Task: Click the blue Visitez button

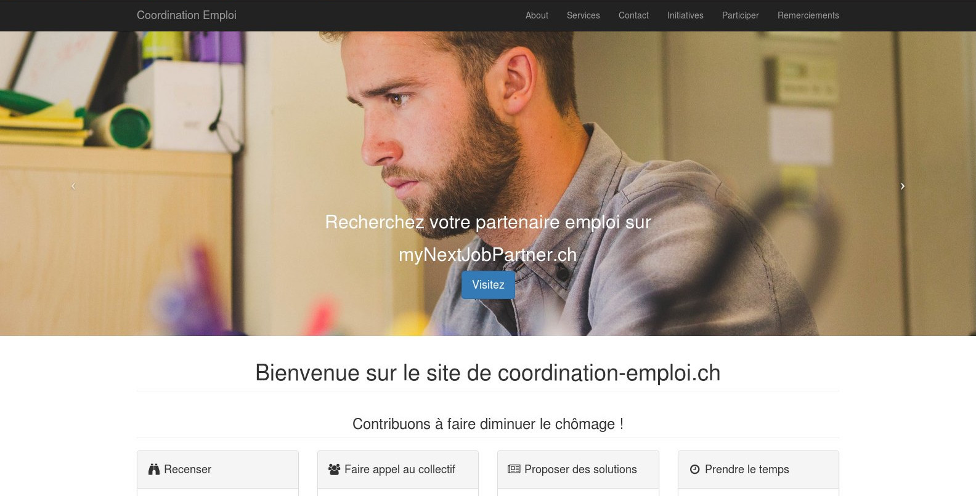Action: point(488,285)
